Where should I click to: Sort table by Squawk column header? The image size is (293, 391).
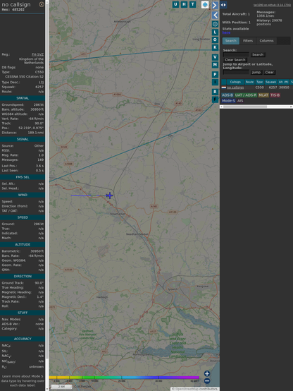[x=271, y=82]
